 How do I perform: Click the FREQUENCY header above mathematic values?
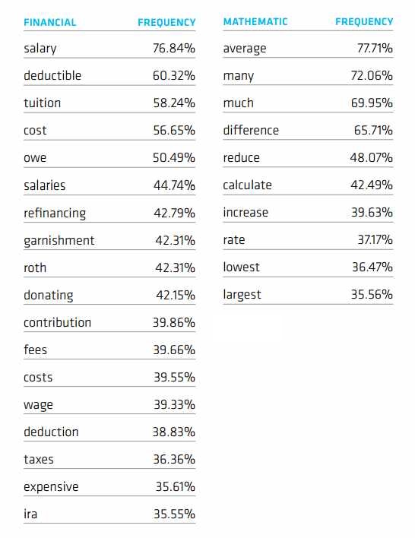[x=364, y=21]
